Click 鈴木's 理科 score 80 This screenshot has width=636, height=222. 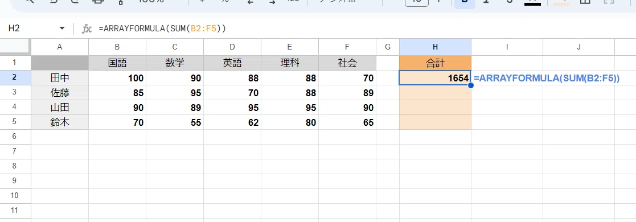290,122
